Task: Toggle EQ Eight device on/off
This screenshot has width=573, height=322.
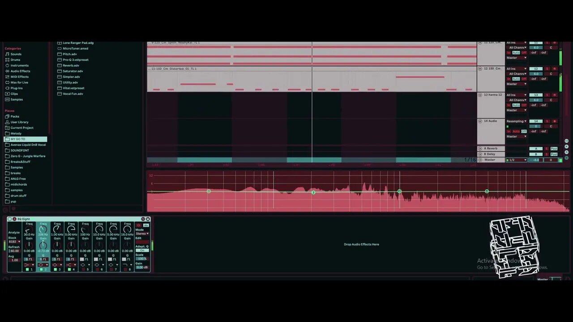Action: point(9,219)
